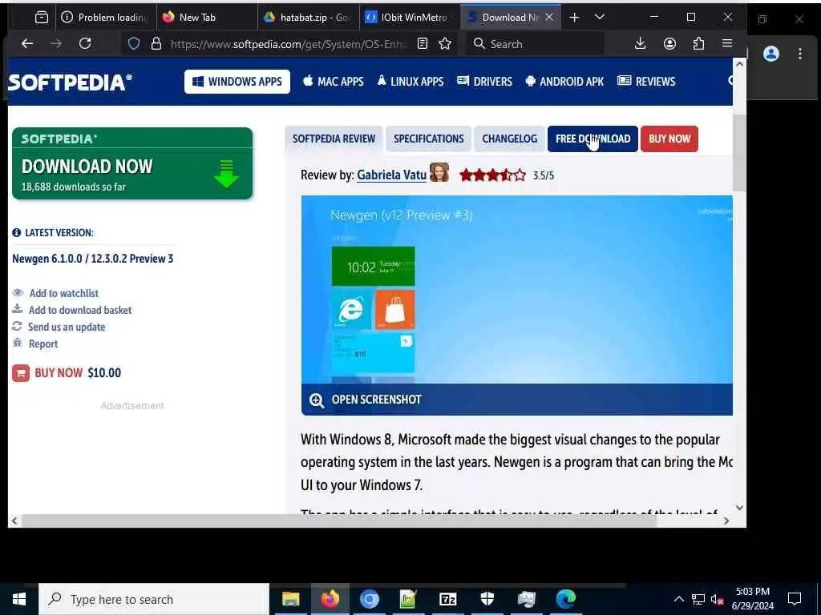Click Open Screenshot bar
The image size is (821, 615).
517,400
